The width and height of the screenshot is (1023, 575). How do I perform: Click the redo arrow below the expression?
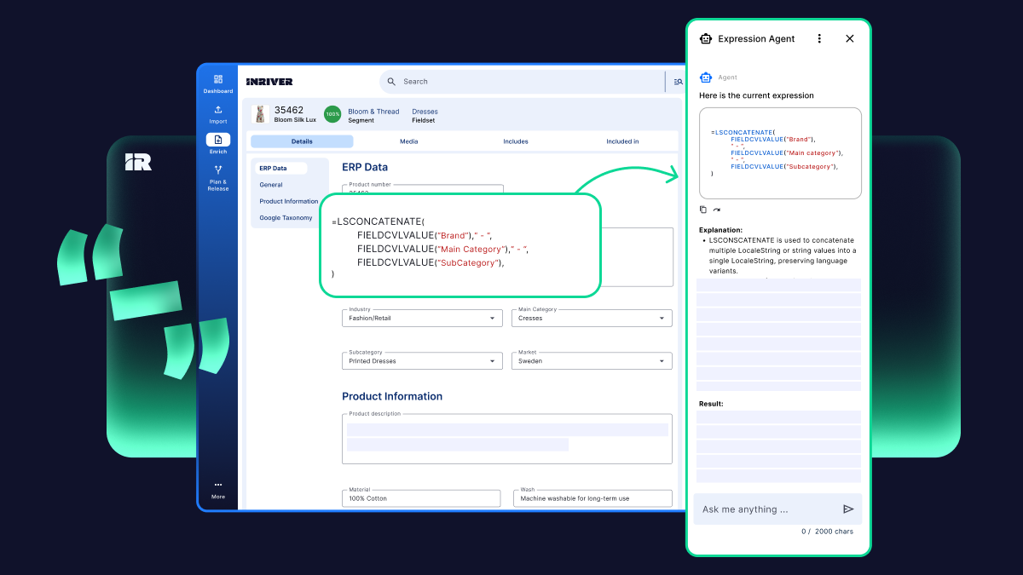(x=717, y=210)
